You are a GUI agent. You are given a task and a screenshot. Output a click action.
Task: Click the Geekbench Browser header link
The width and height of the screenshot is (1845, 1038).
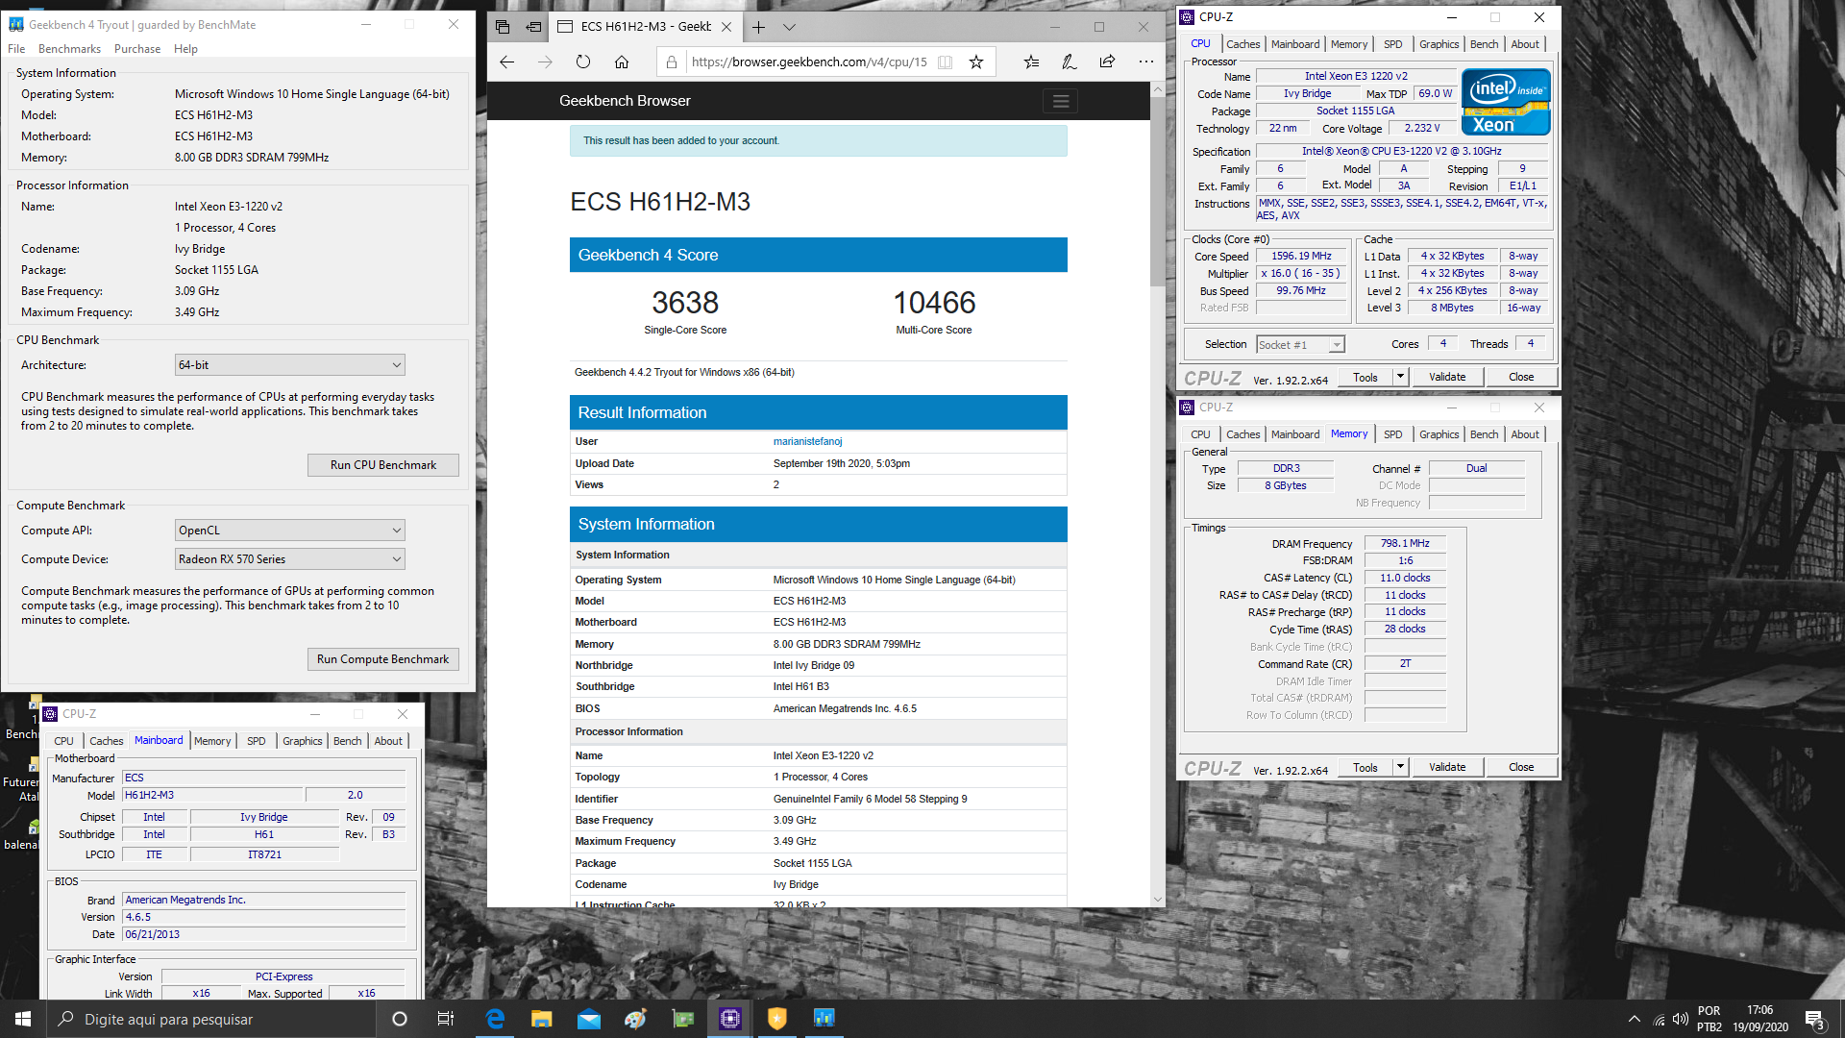tap(625, 101)
